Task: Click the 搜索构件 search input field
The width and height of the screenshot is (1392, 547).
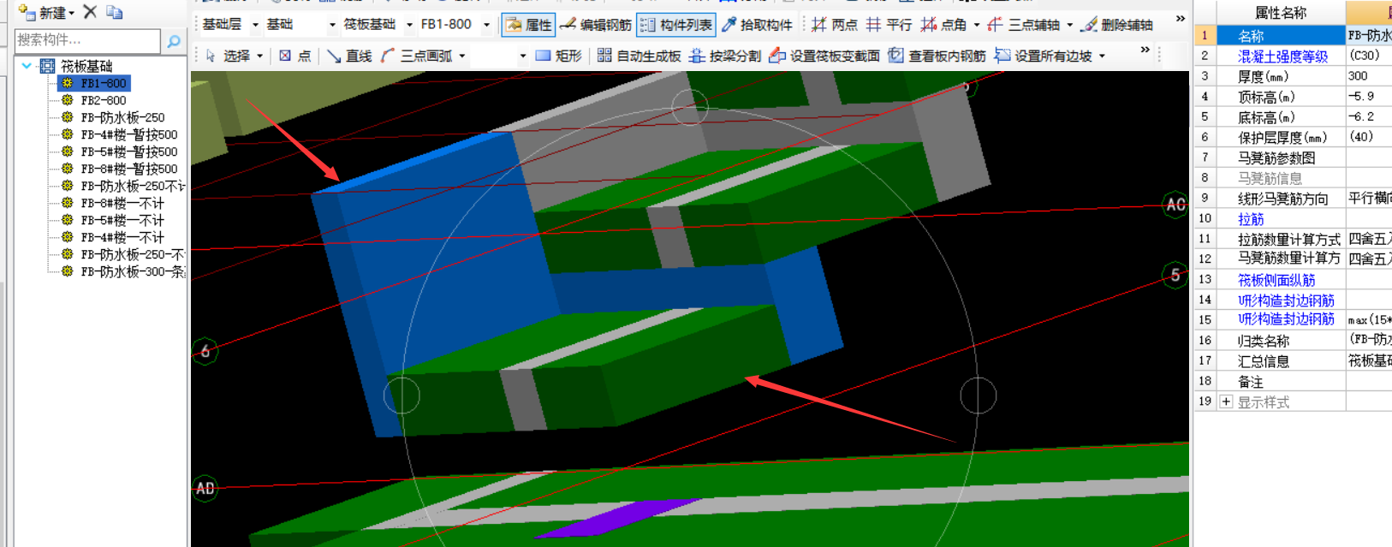Action: pyautogui.click(x=87, y=40)
